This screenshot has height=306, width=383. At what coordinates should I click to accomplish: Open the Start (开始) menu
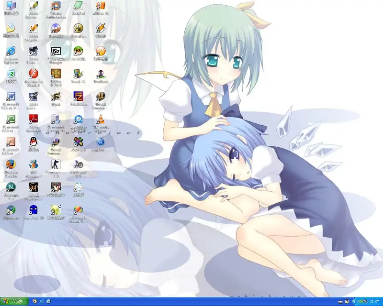[14, 301]
